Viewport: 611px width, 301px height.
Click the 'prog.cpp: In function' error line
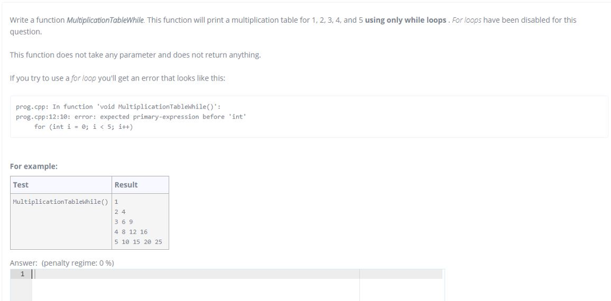coord(119,107)
